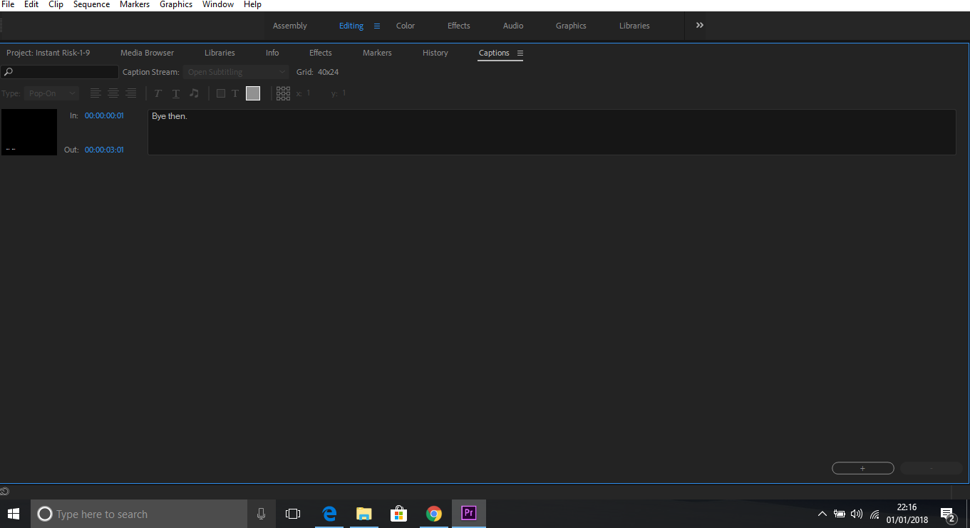Click Premiere Pro taskbar icon

click(469, 514)
